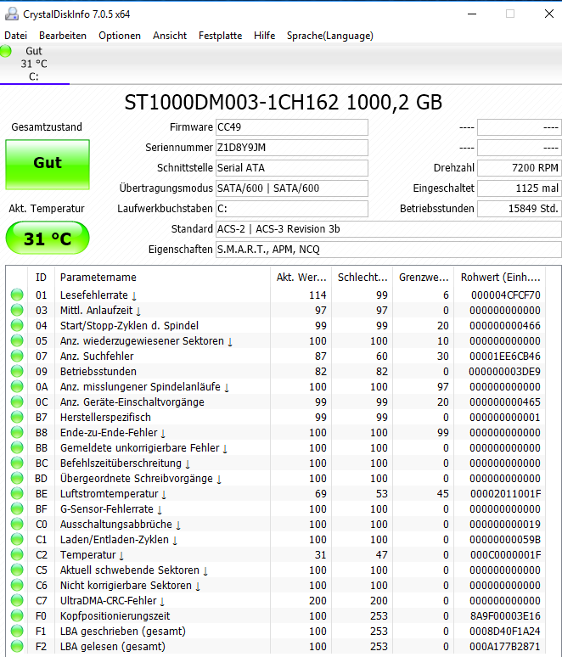
Task: Click the Drehzahl field 7200 RPM
Action: [520, 168]
